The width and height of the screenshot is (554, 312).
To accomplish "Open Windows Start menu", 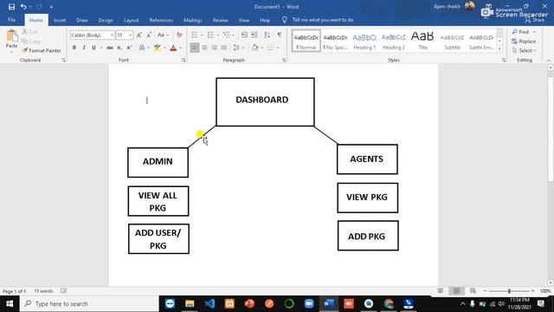I will pos(10,303).
